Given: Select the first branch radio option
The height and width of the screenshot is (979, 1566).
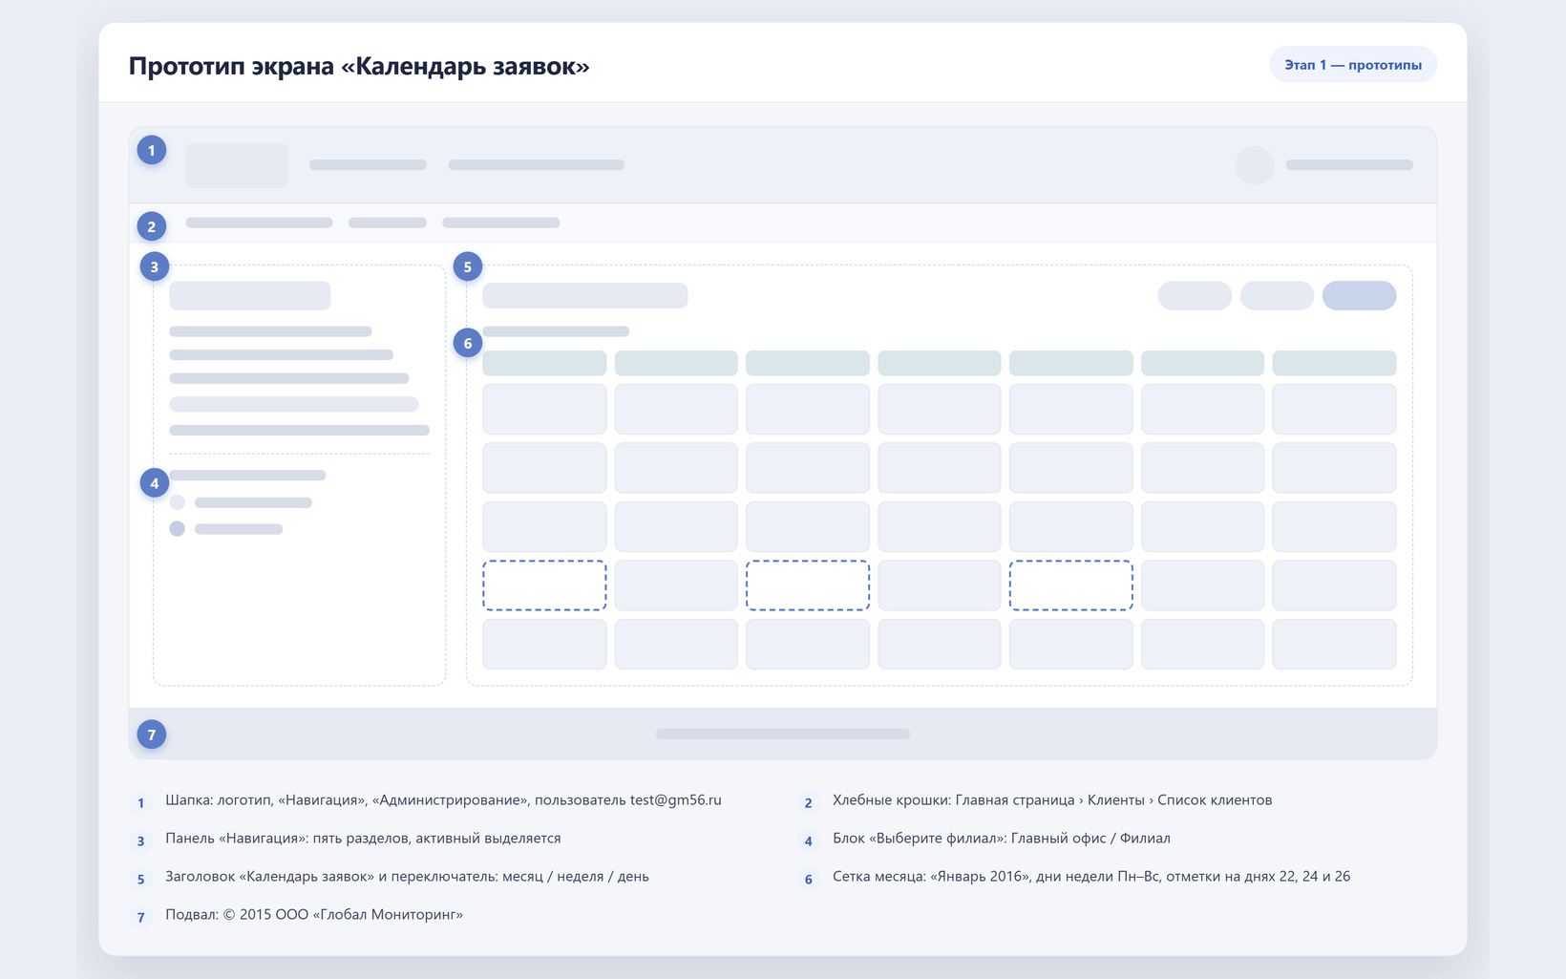Looking at the screenshot, I should pyautogui.click(x=177, y=502).
